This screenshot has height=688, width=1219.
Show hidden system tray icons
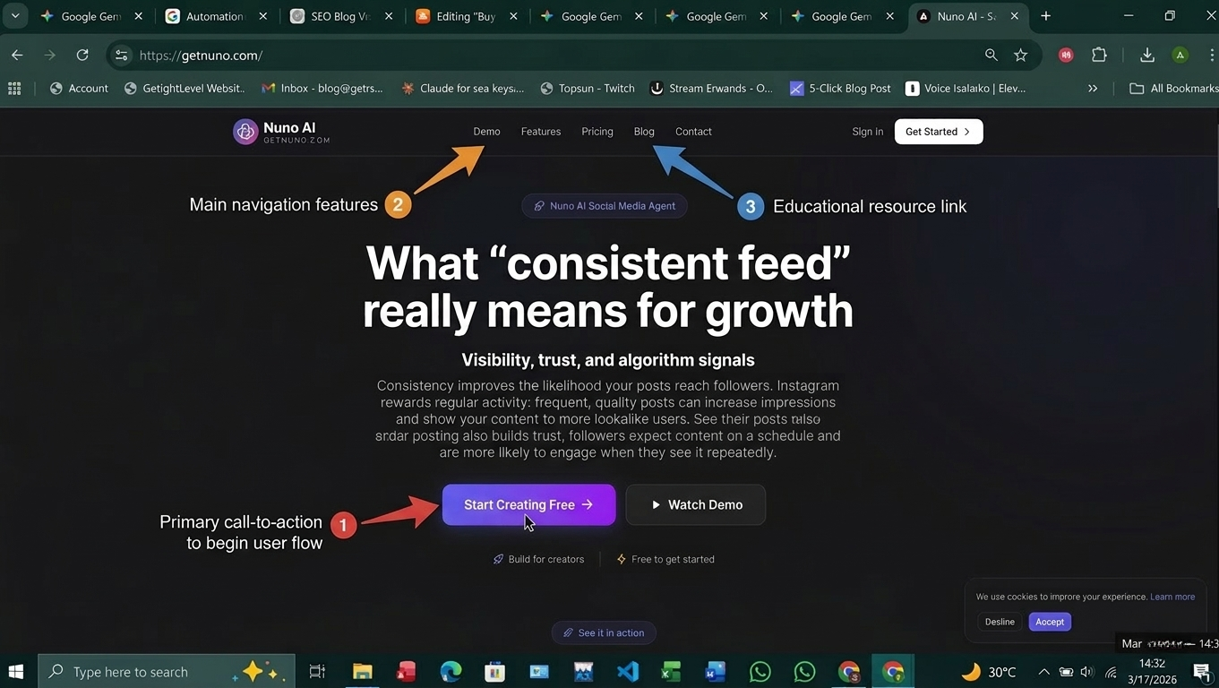[1043, 672]
